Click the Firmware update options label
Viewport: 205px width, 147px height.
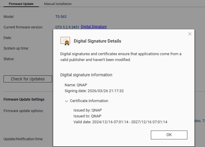(24, 111)
